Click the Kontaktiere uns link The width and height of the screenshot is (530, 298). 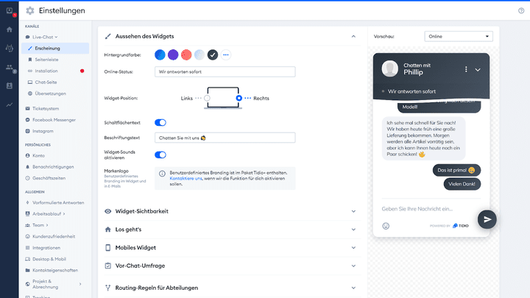point(183,179)
